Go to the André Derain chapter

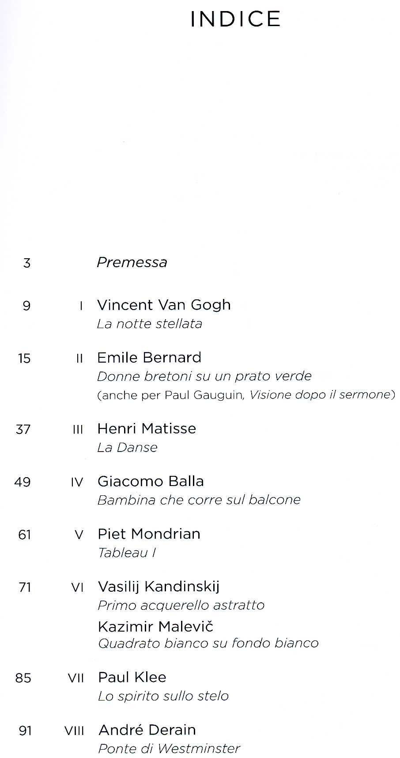click(x=147, y=730)
